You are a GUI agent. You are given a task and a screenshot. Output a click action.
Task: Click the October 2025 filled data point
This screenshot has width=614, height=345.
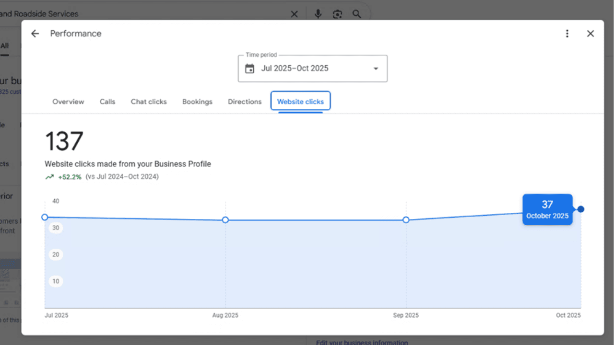point(581,209)
